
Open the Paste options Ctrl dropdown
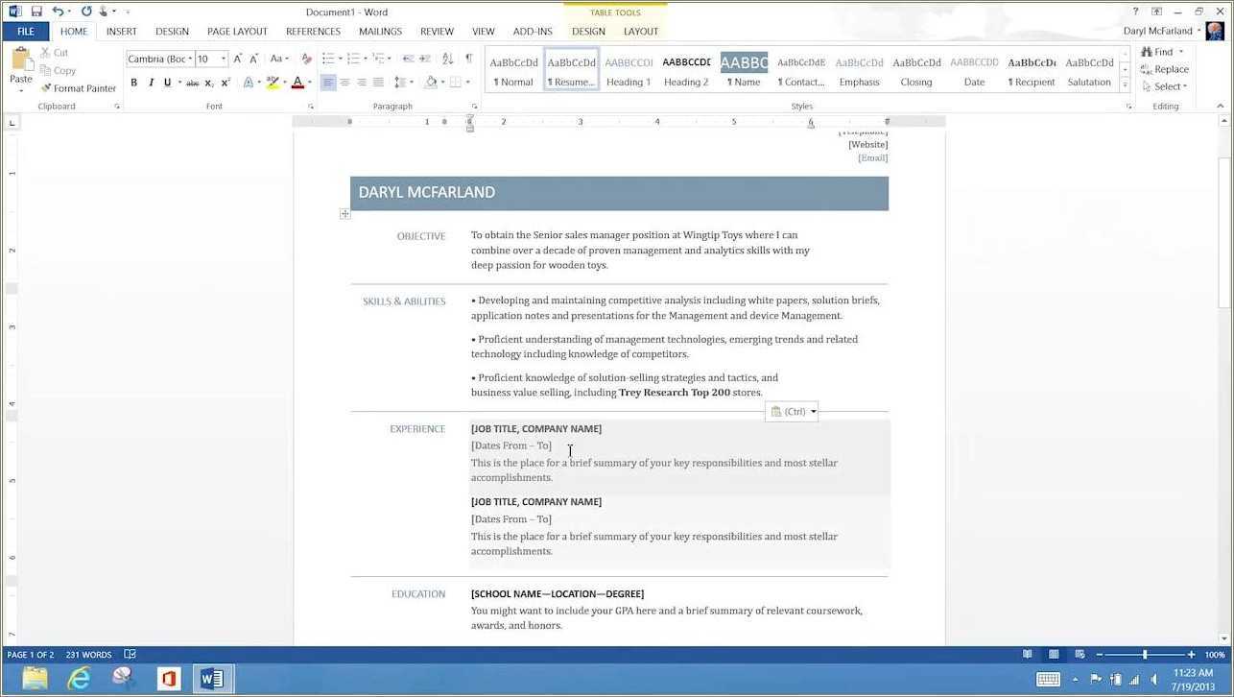813,411
